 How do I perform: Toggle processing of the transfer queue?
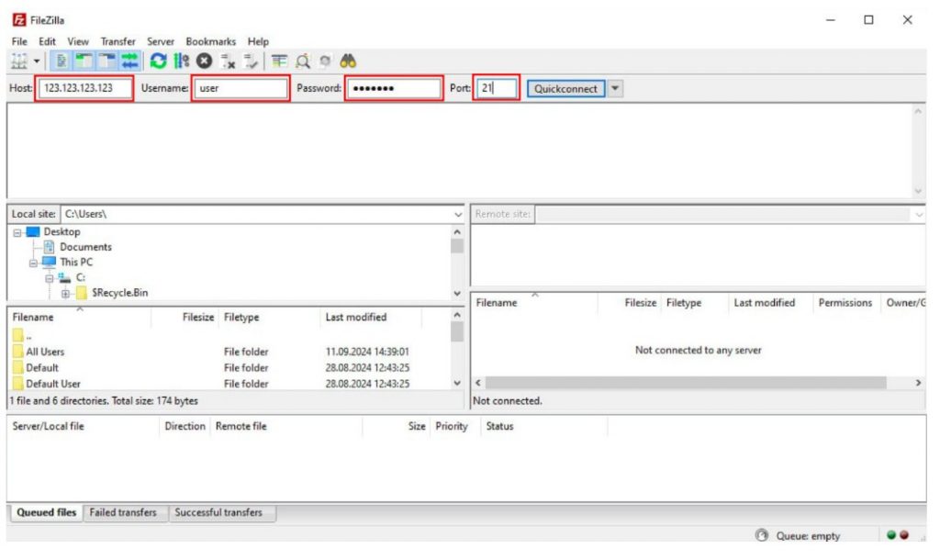[181, 62]
